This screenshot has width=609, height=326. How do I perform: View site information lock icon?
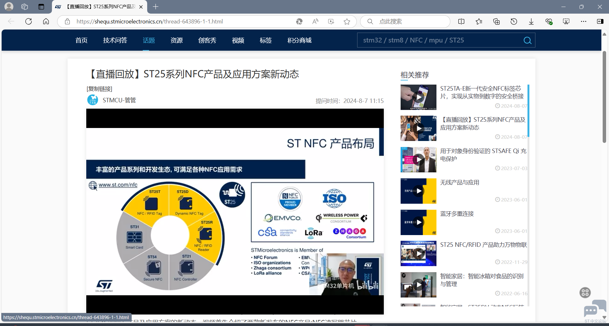67,21
